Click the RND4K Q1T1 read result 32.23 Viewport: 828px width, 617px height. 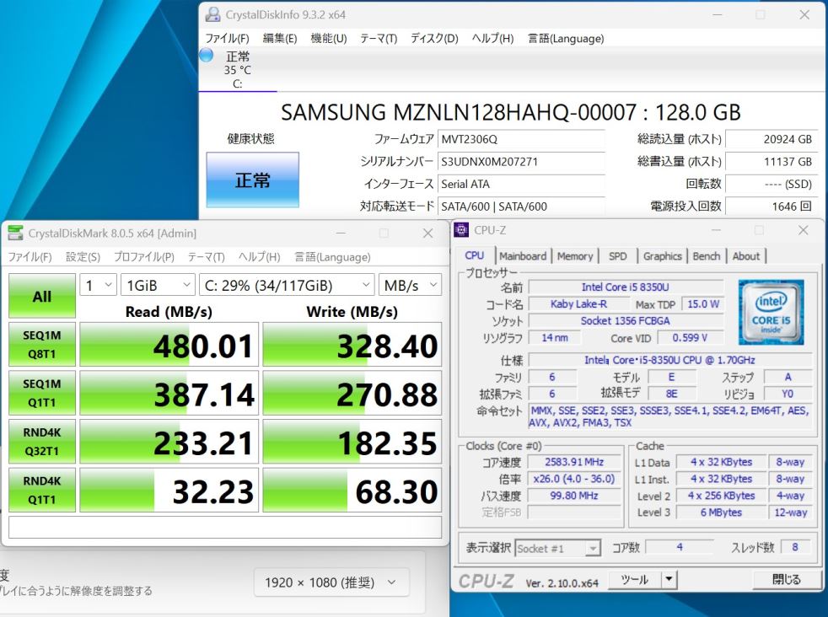[169, 491]
